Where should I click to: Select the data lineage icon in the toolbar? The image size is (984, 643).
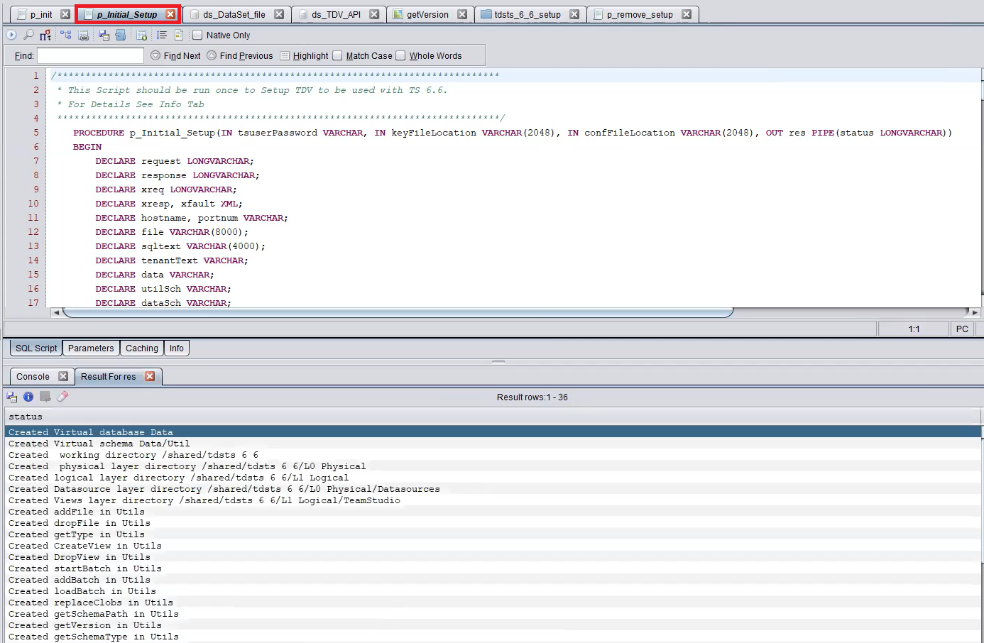pos(66,34)
